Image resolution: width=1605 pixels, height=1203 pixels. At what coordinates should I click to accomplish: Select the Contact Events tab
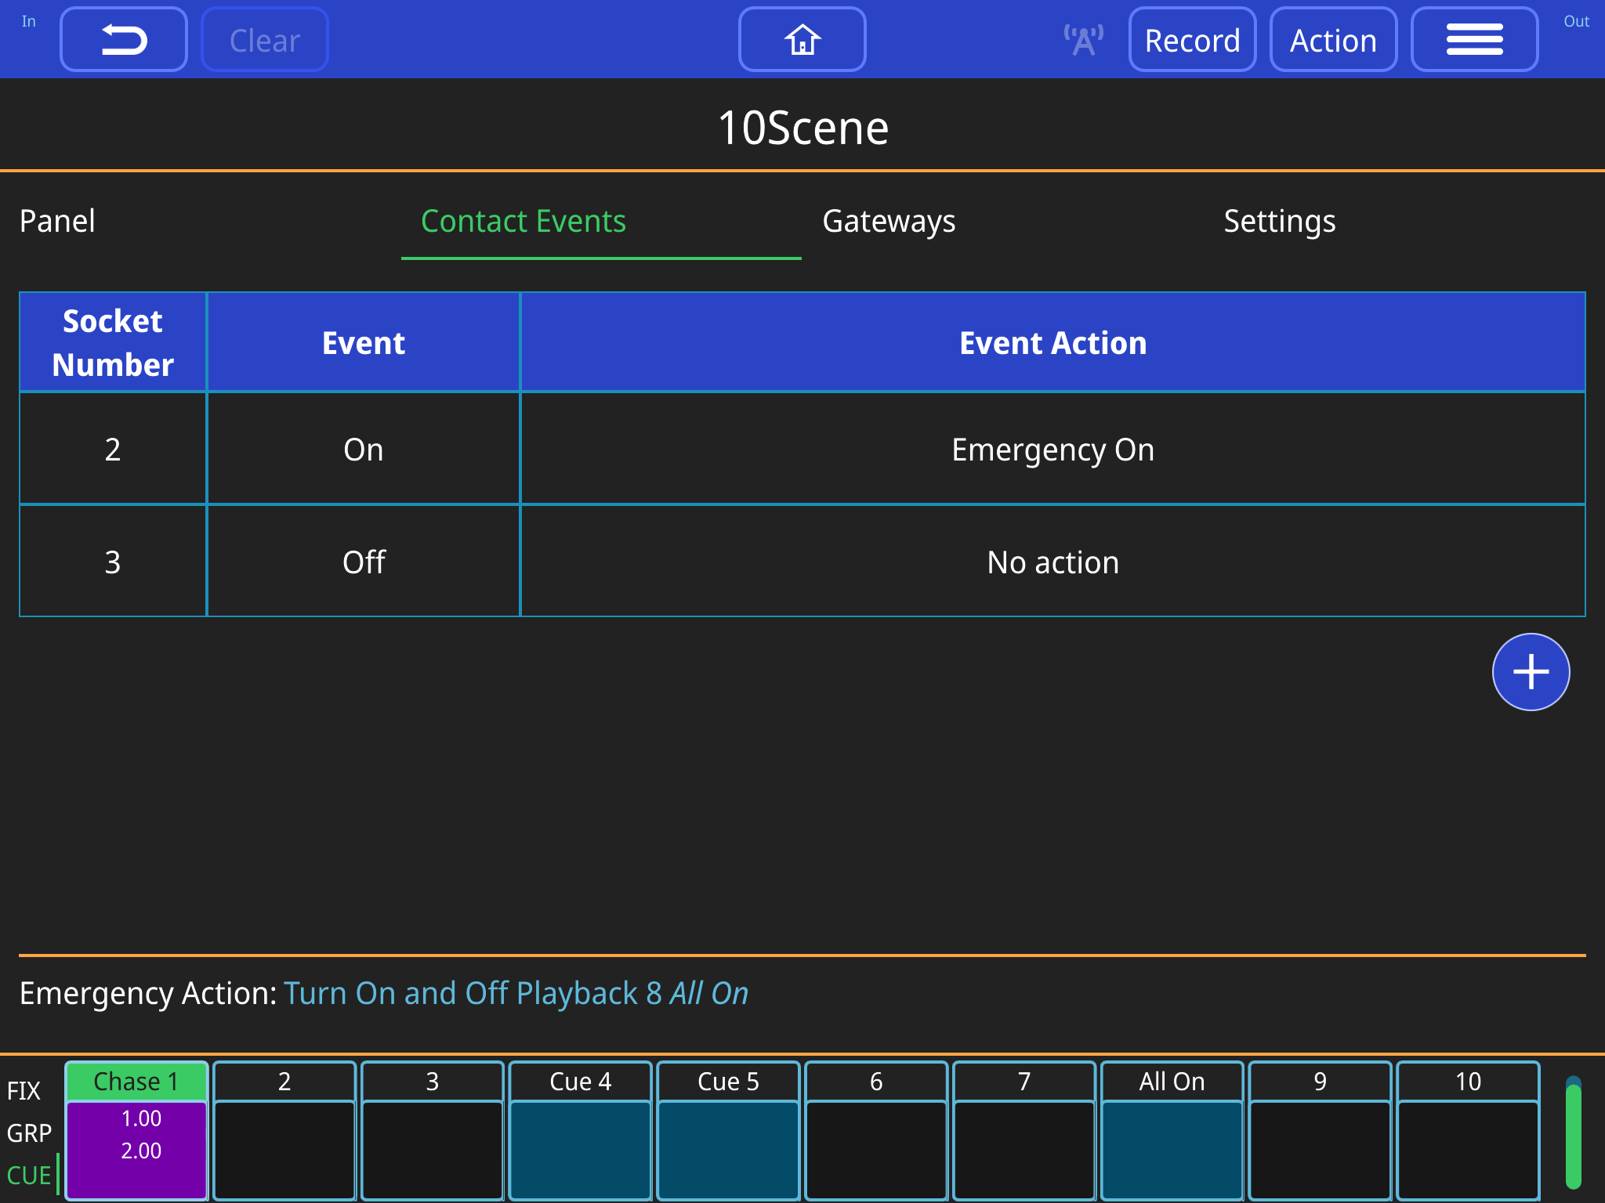point(523,222)
